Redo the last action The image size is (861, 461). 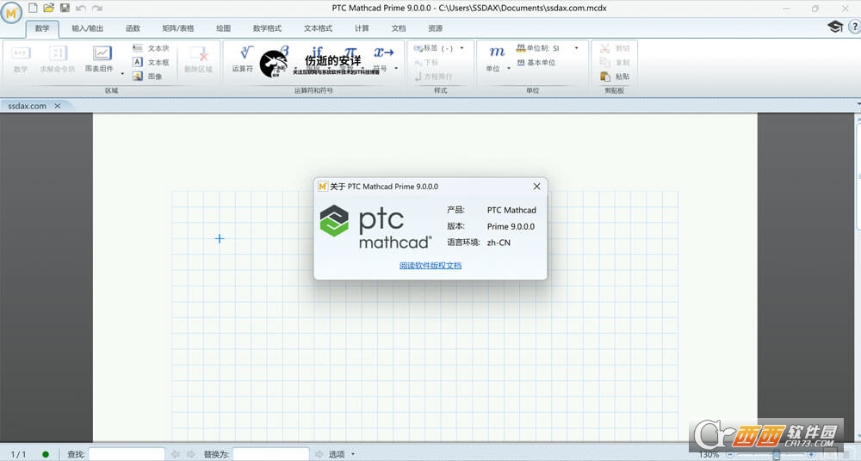97,9
